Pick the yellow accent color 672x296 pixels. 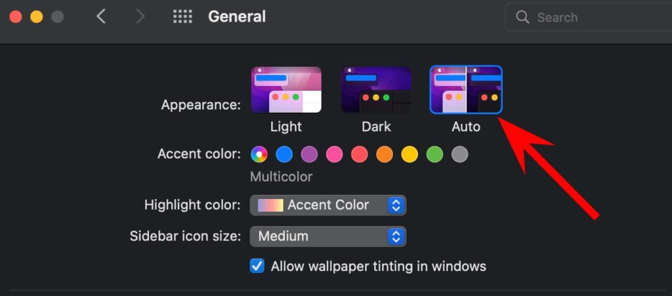click(409, 155)
